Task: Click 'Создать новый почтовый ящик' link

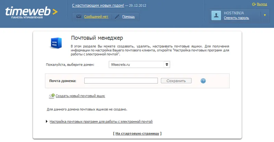Action: point(80,96)
